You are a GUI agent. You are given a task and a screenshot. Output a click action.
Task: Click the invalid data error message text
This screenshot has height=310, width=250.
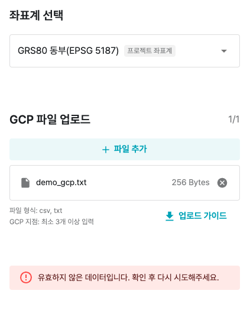tap(128, 277)
